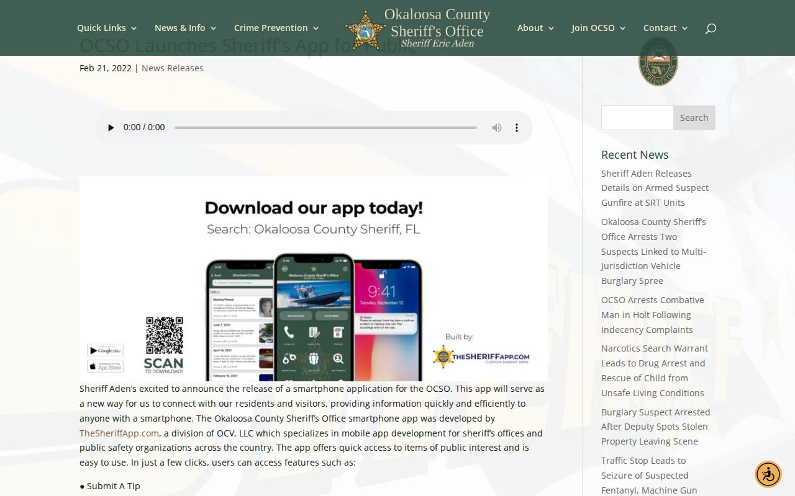Image resolution: width=795 pixels, height=496 pixels.
Task: Play the audio clip
Action: coord(111,128)
